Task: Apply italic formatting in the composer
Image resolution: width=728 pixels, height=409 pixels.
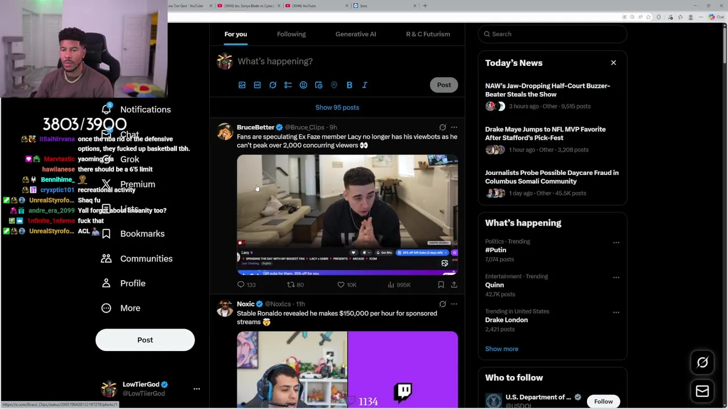Action: (365, 85)
